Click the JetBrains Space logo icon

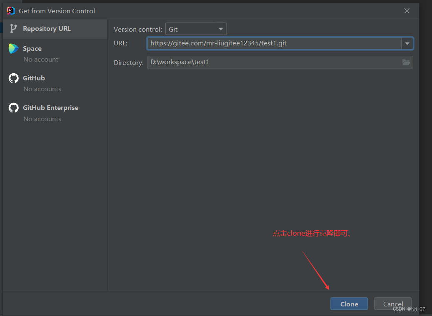[x=13, y=49]
